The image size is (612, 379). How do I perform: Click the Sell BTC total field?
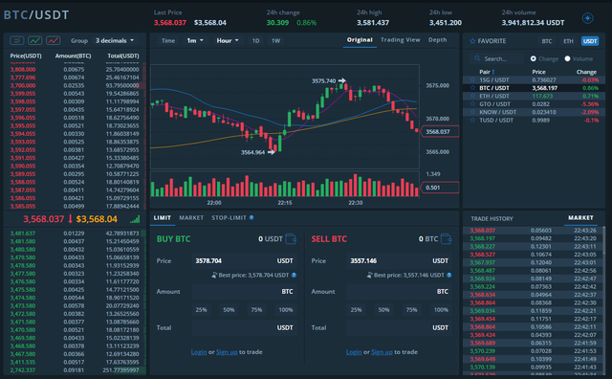(400, 327)
